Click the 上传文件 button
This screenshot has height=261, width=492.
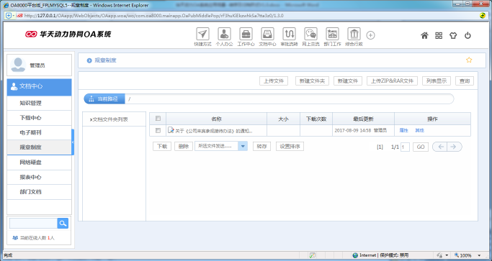point(274,81)
